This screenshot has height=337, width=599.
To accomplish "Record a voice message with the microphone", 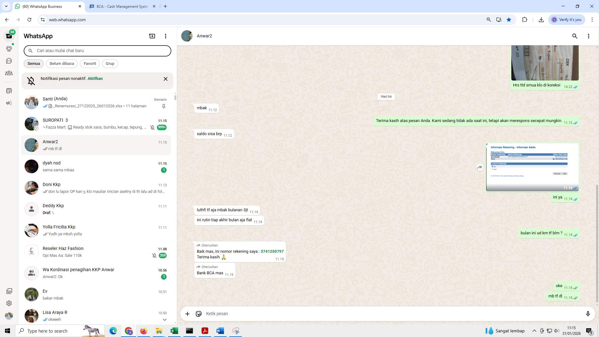I will pyautogui.click(x=588, y=314).
